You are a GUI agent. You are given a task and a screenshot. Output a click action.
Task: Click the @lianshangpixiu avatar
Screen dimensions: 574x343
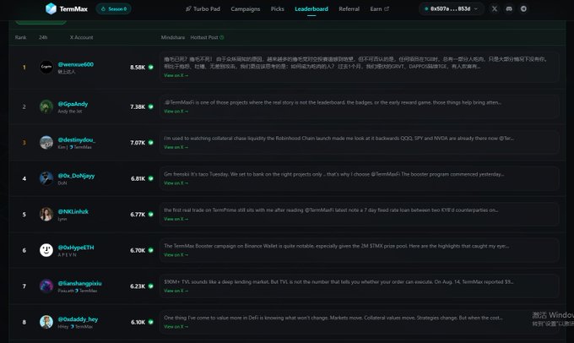(x=46, y=286)
